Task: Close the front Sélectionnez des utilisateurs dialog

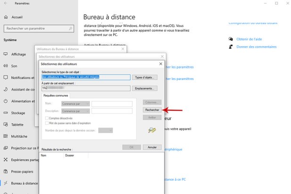Action: (161, 64)
